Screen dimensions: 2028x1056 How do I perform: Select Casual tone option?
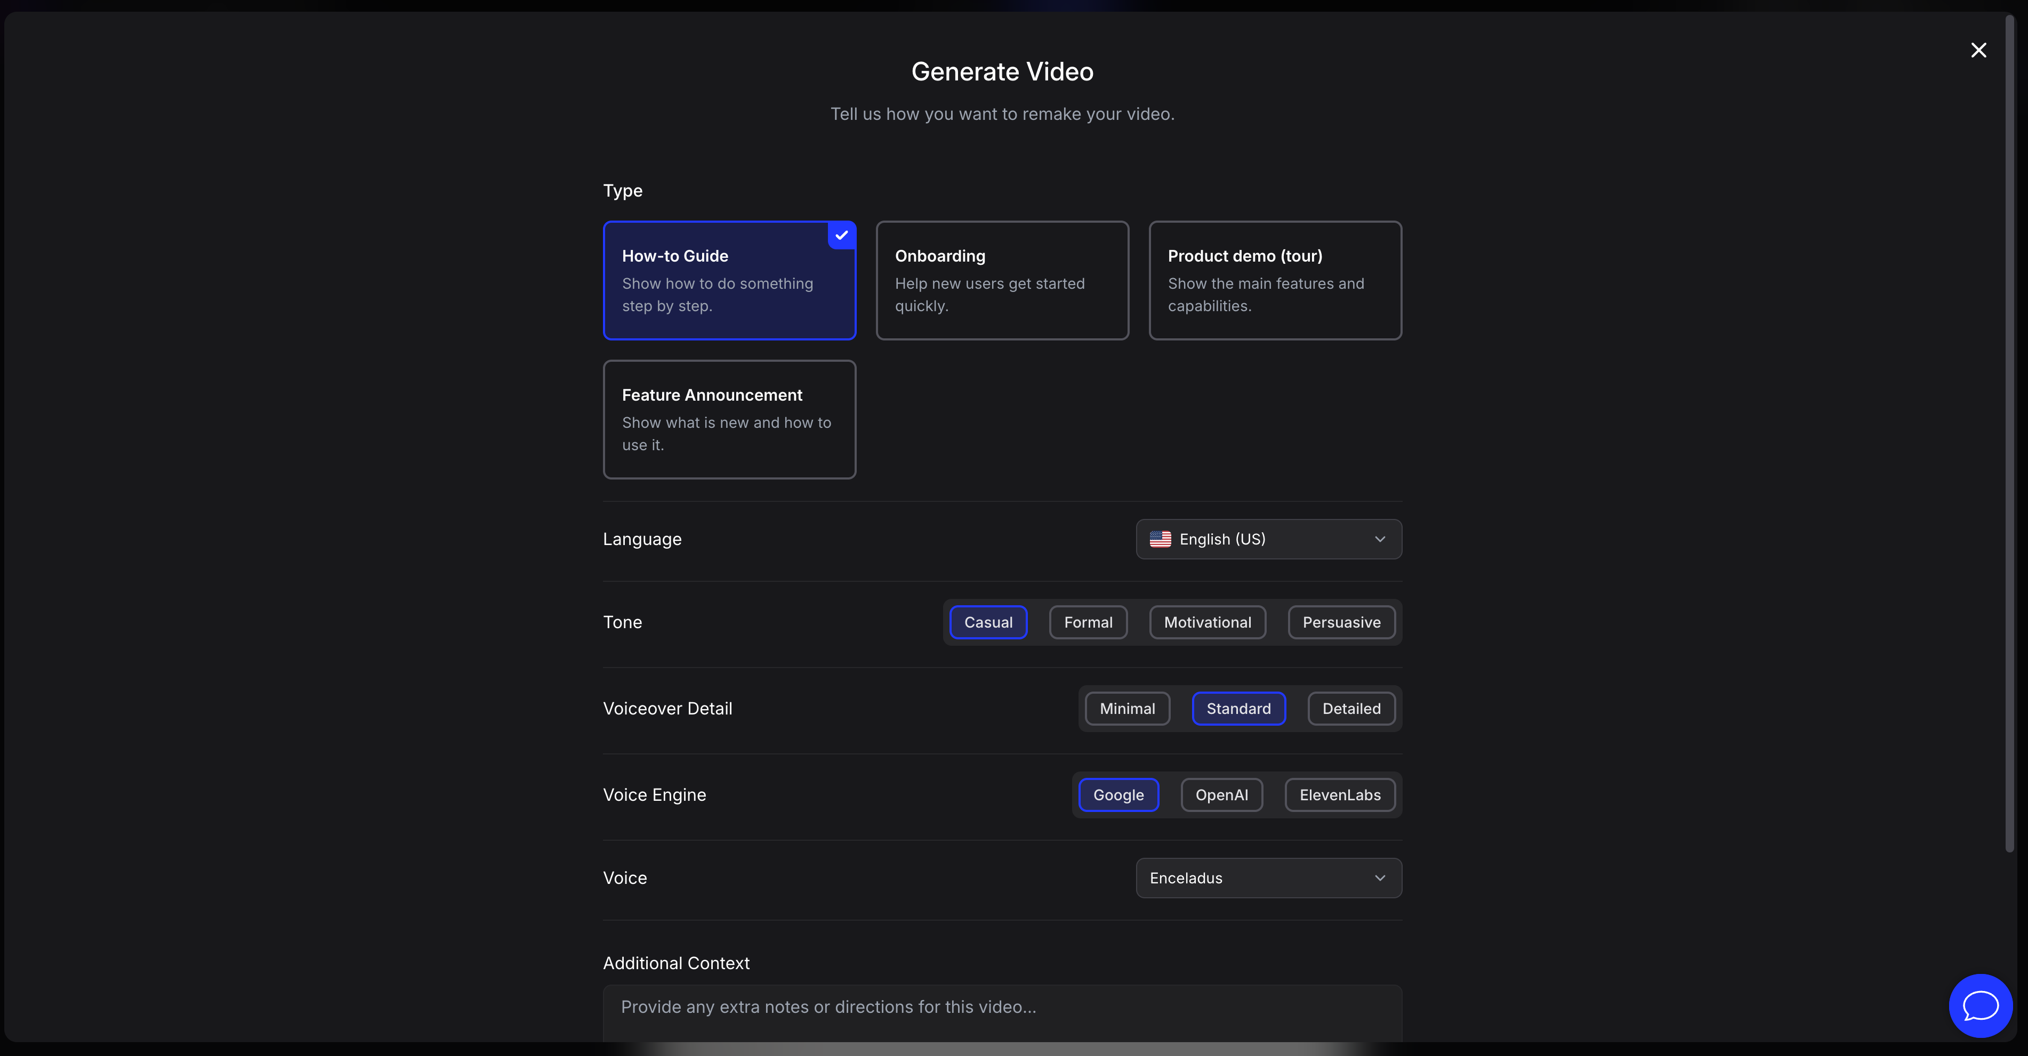point(988,622)
